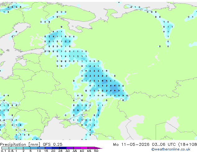
Task: Click the over-50 mm arrow tip of legend
Action: [x=98, y=148]
